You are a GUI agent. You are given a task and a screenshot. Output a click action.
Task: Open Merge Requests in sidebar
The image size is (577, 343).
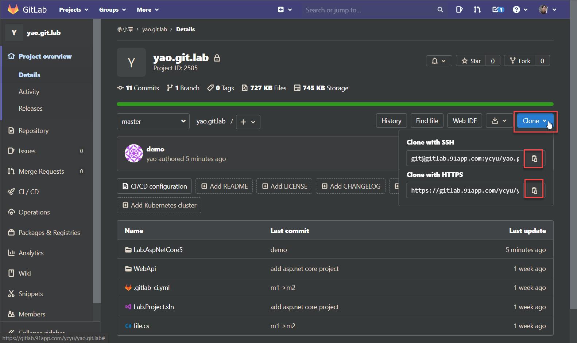[x=41, y=171]
